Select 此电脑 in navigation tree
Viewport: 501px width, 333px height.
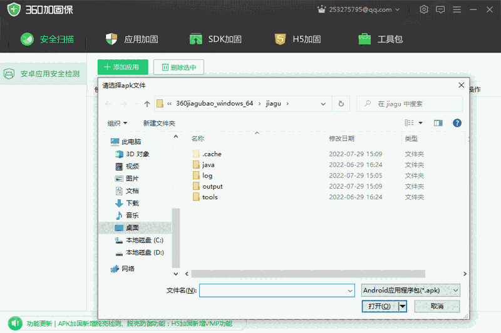pyautogui.click(x=126, y=142)
